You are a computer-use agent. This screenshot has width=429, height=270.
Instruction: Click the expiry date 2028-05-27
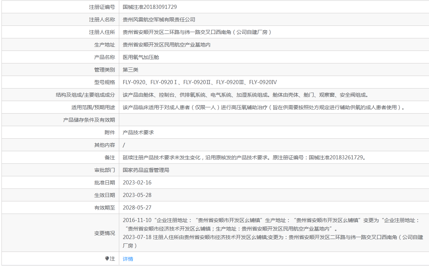click(137, 208)
